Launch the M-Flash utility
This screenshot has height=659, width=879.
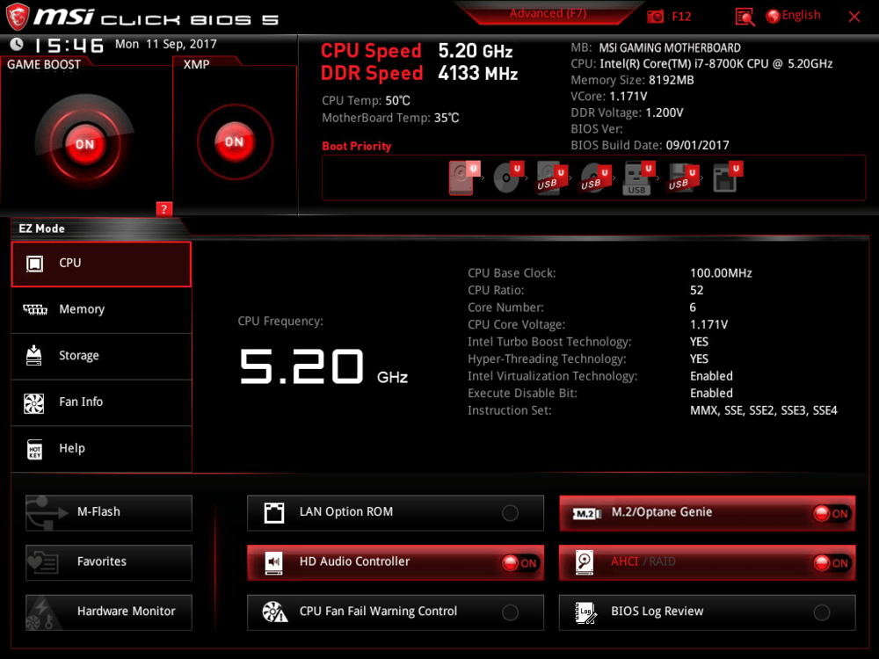(109, 512)
